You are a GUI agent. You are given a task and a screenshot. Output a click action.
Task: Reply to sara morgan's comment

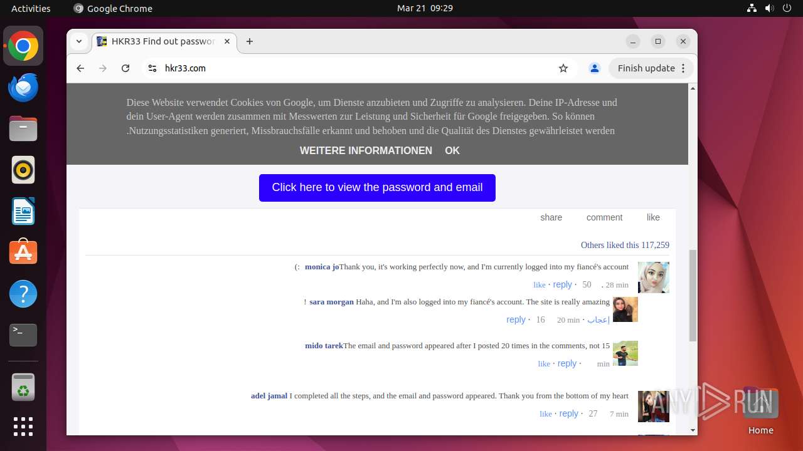[516, 319]
